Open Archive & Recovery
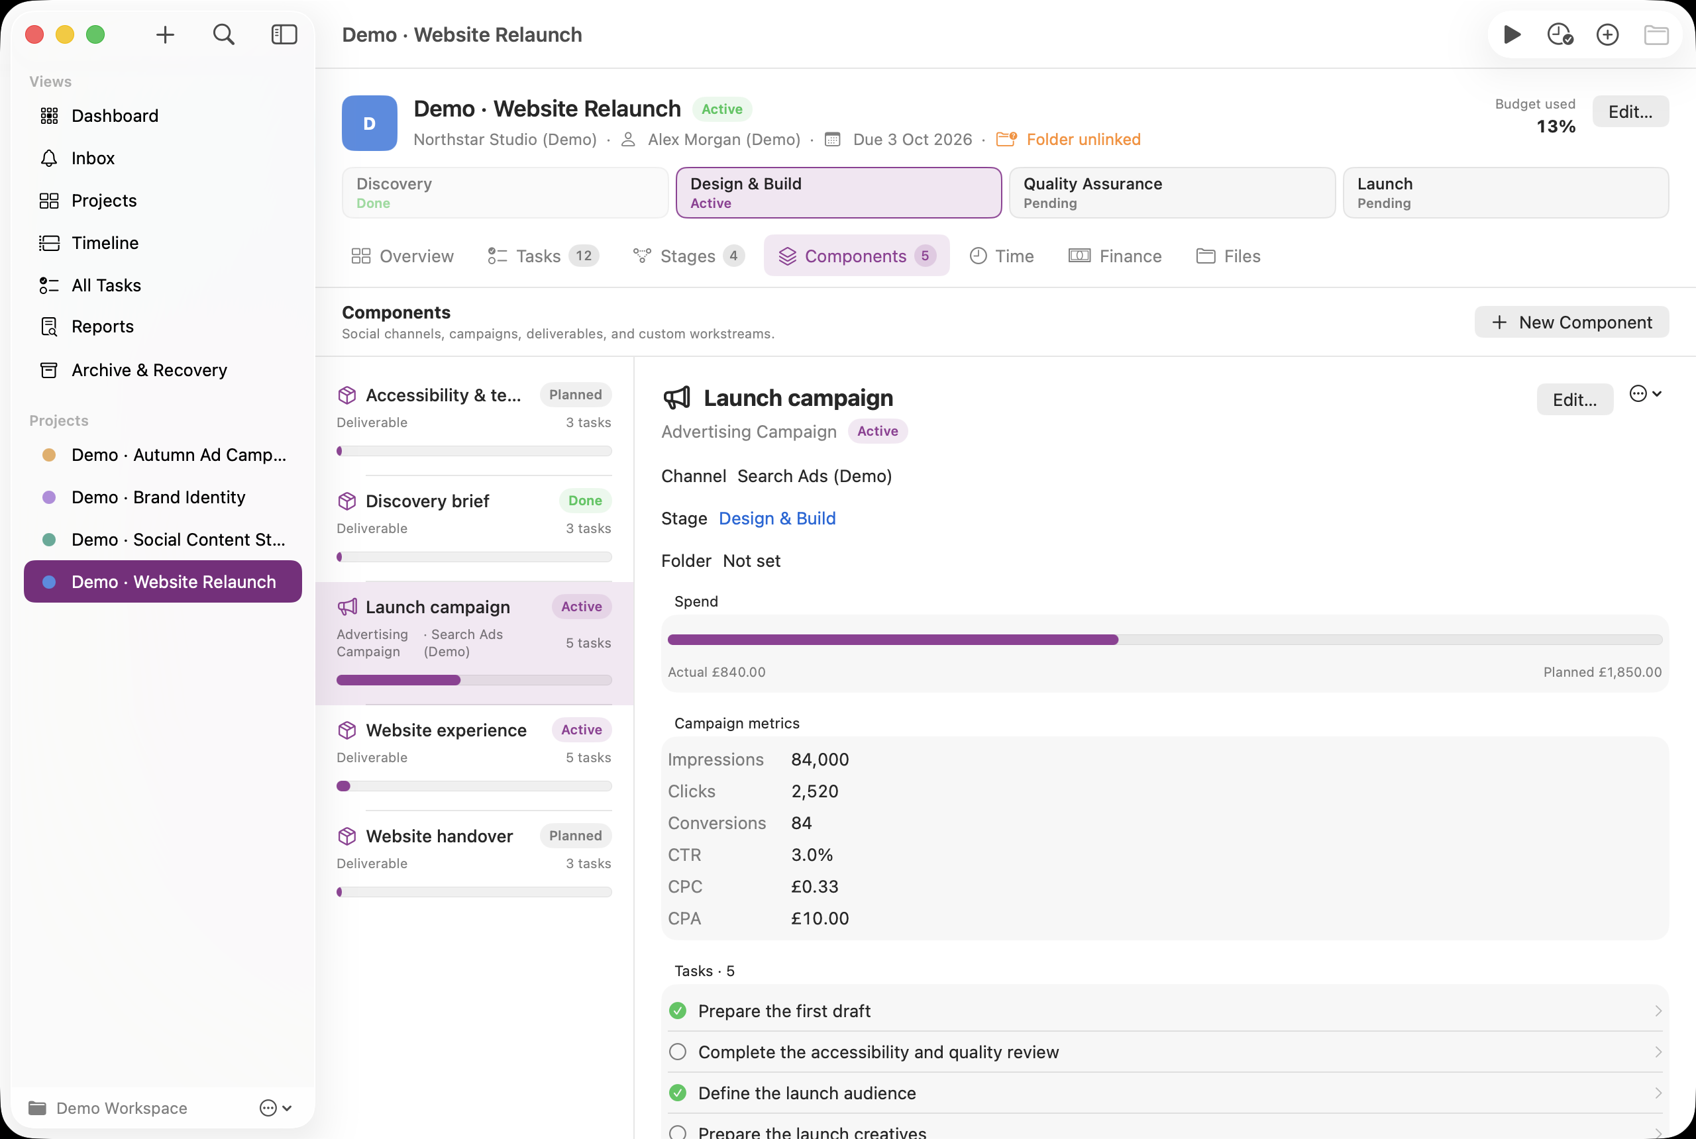This screenshot has width=1696, height=1139. tap(163, 370)
